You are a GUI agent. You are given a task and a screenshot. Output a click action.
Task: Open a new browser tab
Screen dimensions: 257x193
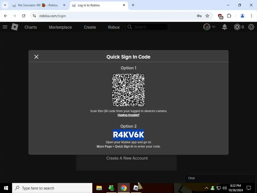133,5
